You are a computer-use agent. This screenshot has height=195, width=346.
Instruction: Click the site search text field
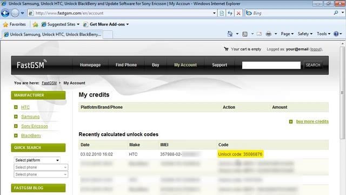click(271, 65)
